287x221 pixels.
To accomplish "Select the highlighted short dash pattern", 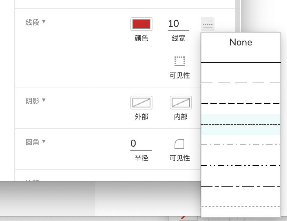I will pyautogui.click(x=240, y=124).
